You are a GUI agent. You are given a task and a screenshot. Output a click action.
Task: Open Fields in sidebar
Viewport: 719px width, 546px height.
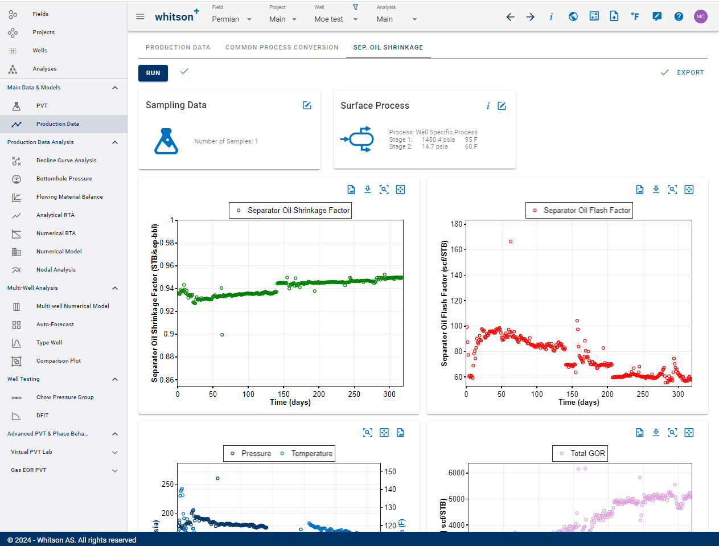pos(63,14)
